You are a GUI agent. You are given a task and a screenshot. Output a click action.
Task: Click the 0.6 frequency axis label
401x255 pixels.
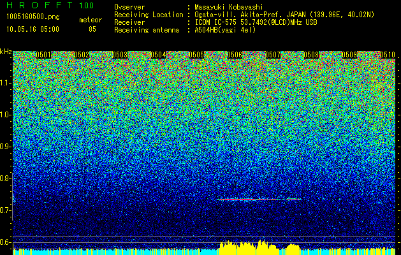(x=6, y=242)
